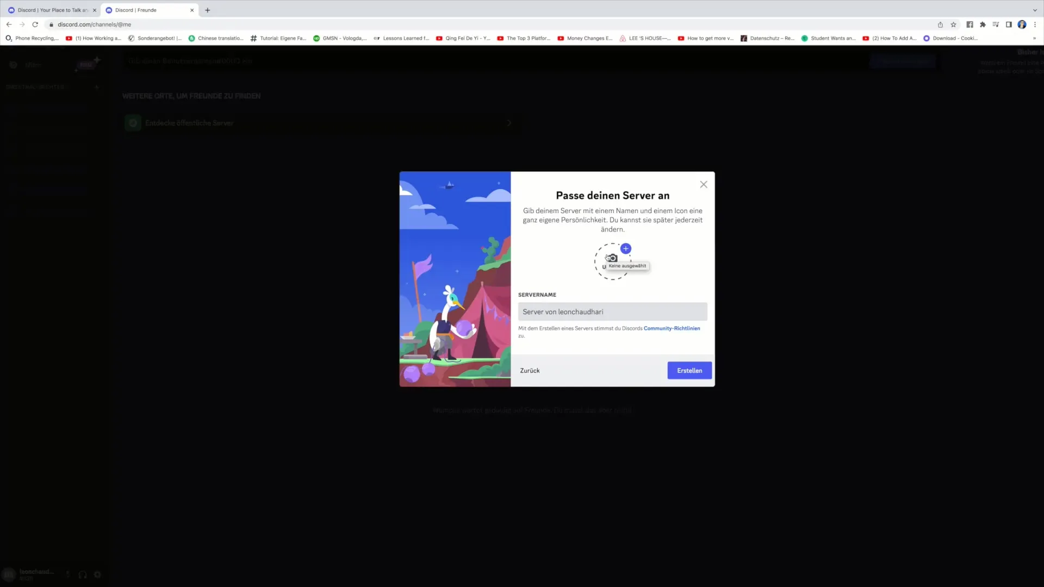Click the close dialog X button
Viewport: 1044px width, 587px height.
[704, 184]
